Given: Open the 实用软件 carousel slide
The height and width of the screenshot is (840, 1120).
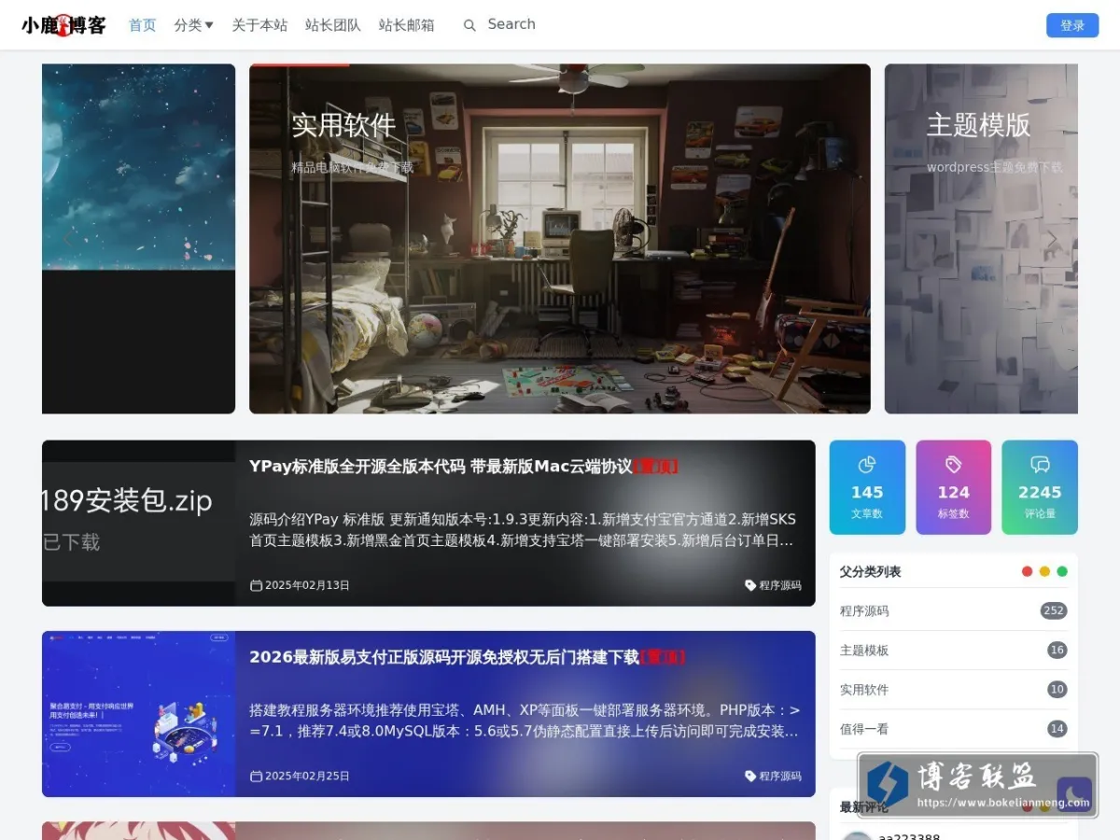Looking at the screenshot, I should coord(560,239).
